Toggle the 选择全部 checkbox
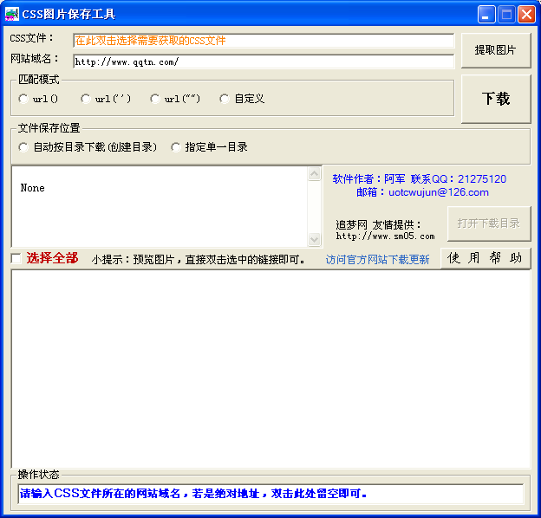Viewport: 541px width, 518px height. tap(16, 258)
